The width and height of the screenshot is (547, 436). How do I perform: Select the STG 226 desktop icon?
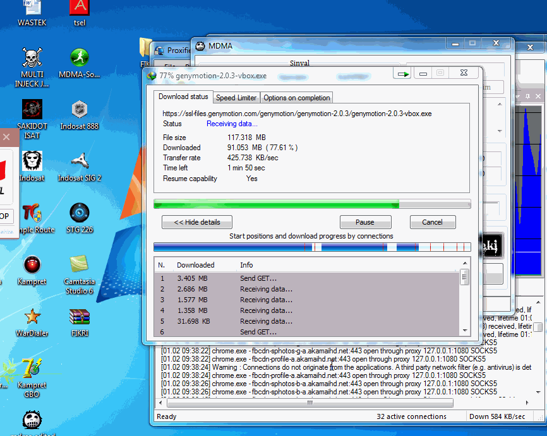80,218
